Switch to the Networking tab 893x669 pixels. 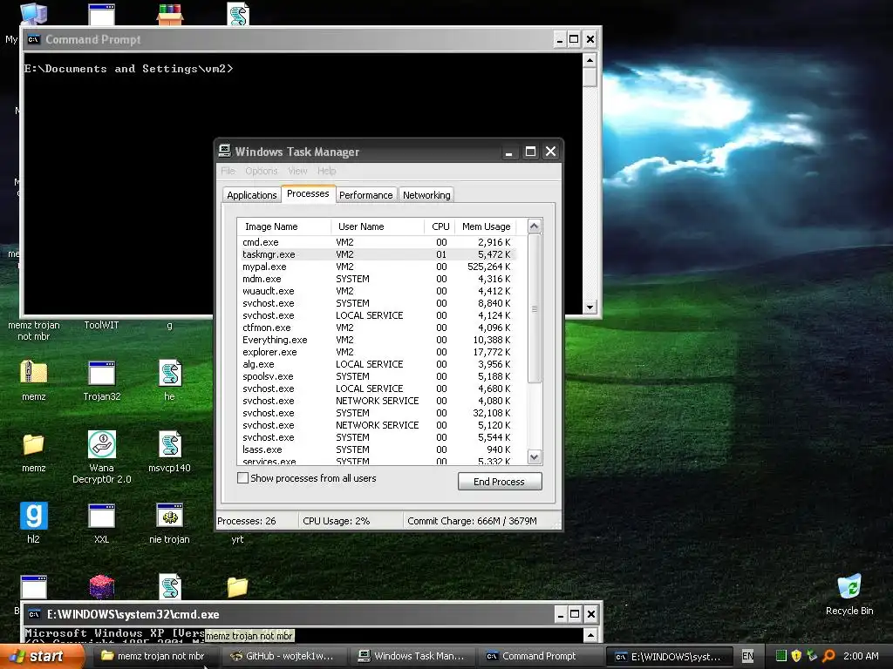click(426, 195)
